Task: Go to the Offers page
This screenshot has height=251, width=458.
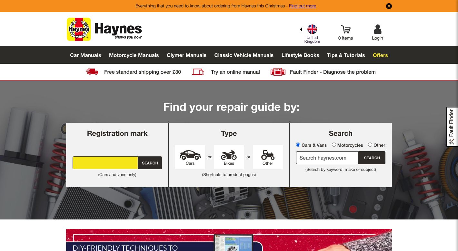Action: click(x=380, y=55)
